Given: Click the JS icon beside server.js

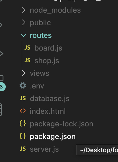Looking at the screenshot, I should click(x=23, y=149).
